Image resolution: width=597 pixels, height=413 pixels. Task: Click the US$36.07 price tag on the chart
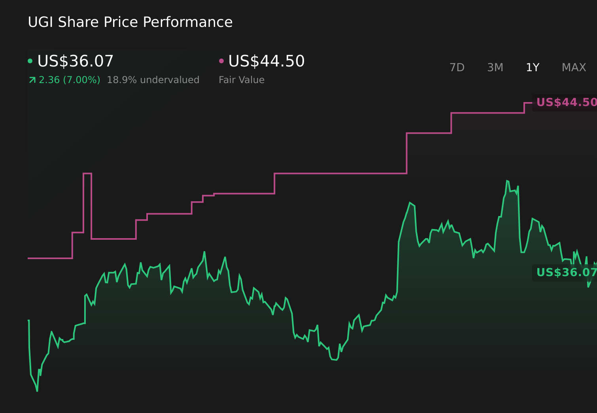tap(566, 273)
